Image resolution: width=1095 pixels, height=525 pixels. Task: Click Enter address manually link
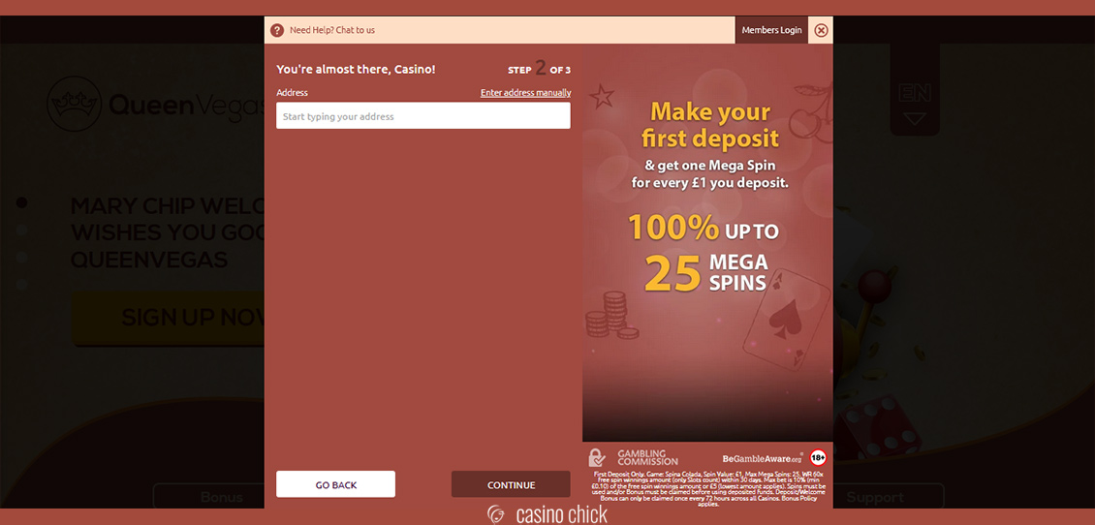pyautogui.click(x=526, y=93)
